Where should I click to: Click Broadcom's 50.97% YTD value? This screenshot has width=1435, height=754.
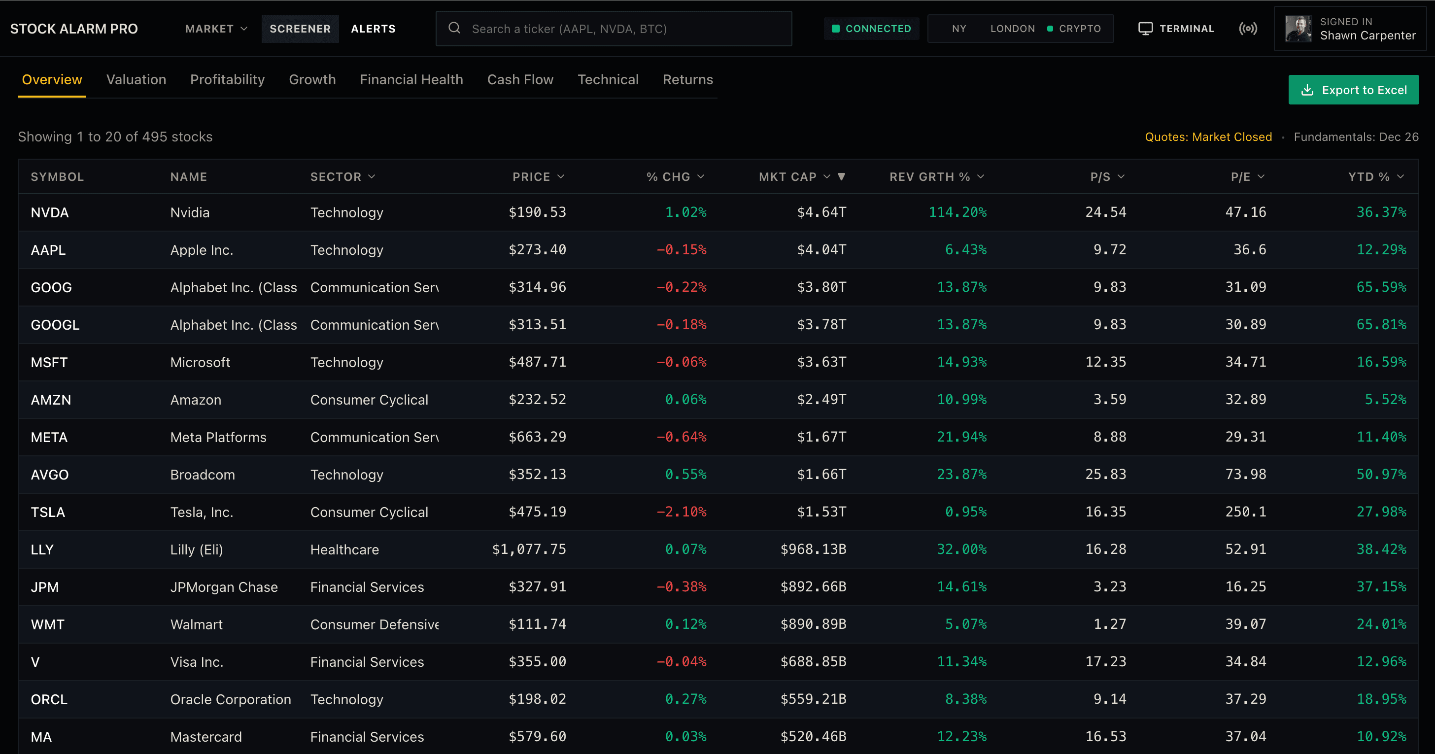pos(1381,474)
